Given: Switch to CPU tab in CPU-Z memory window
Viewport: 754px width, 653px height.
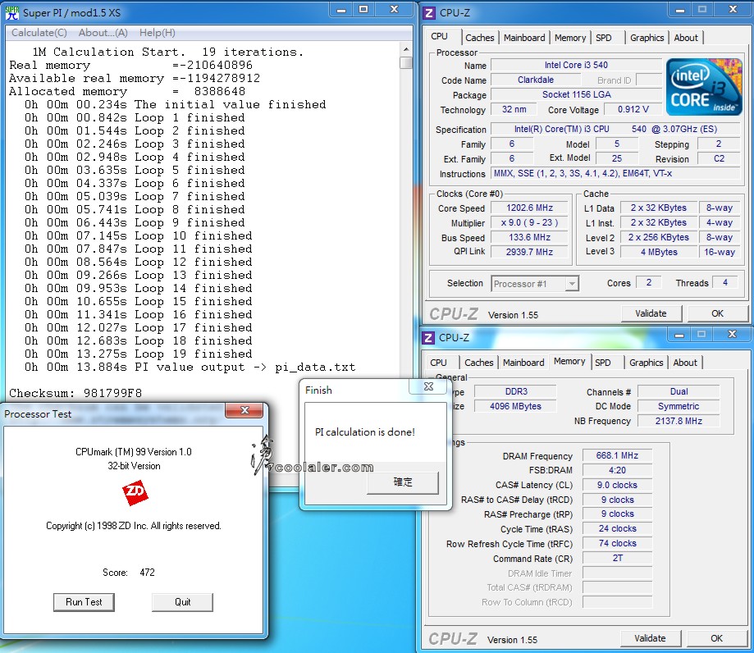Looking at the screenshot, I should 438,363.
